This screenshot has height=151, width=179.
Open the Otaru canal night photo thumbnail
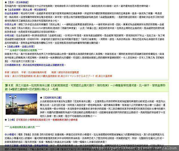click(21, 104)
